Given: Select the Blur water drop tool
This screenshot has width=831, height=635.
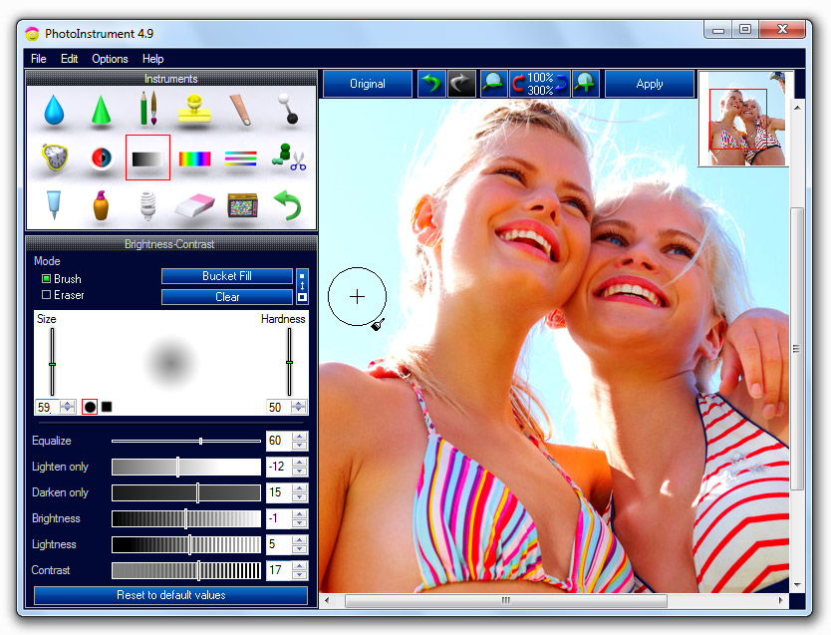Looking at the screenshot, I should [54, 110].
